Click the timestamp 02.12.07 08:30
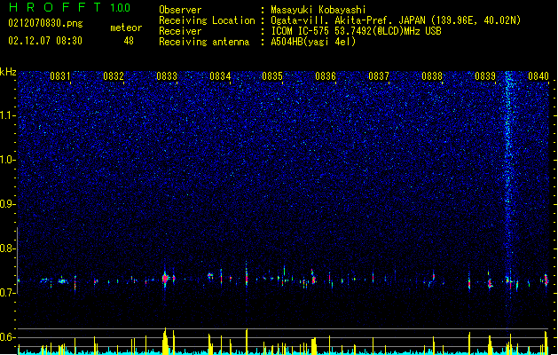The height and width of the screenshot is (355, 558). pos(45,41)
